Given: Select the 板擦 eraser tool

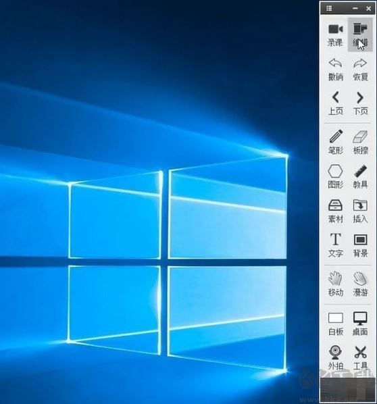Looking at the screenshot, I should tap(360, 143).
